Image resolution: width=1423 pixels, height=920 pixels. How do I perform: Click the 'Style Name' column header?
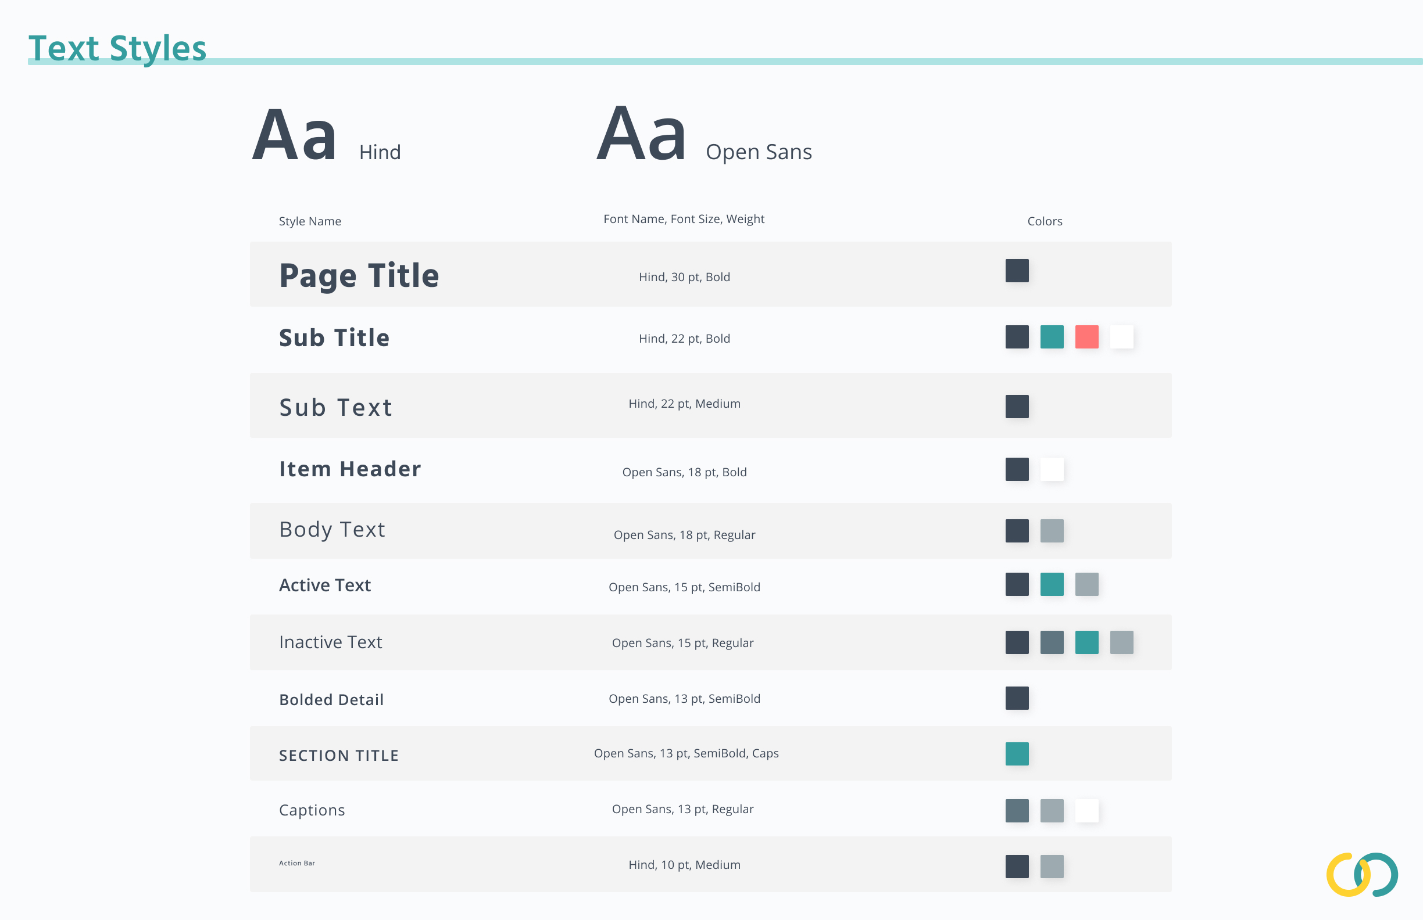[310, 221]
